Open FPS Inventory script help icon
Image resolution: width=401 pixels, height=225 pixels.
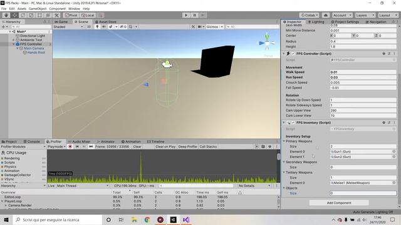tap(383, 122)
